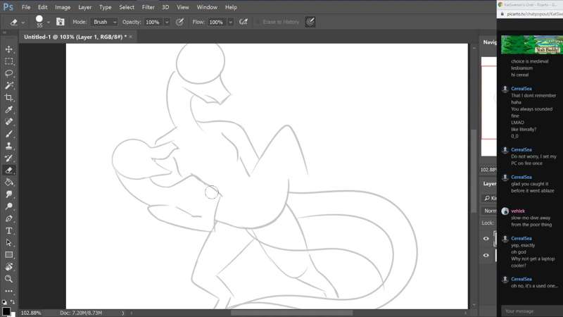Open the Help menu
563x317 pixels.
pos(231,7)
